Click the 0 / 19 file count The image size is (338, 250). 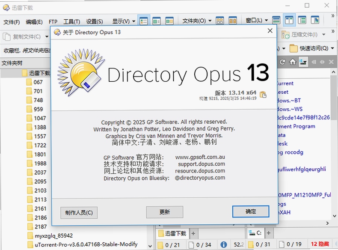point(291,244)
